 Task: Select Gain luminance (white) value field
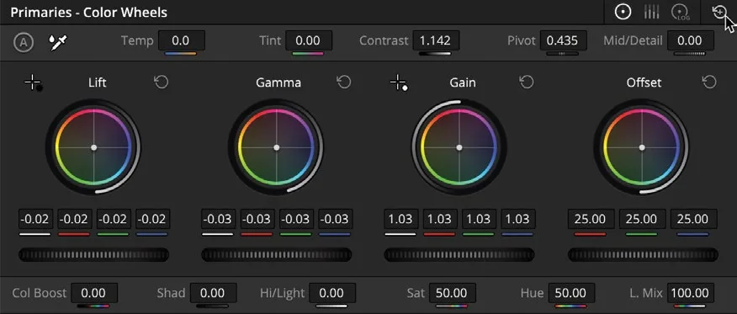(401, 220)
